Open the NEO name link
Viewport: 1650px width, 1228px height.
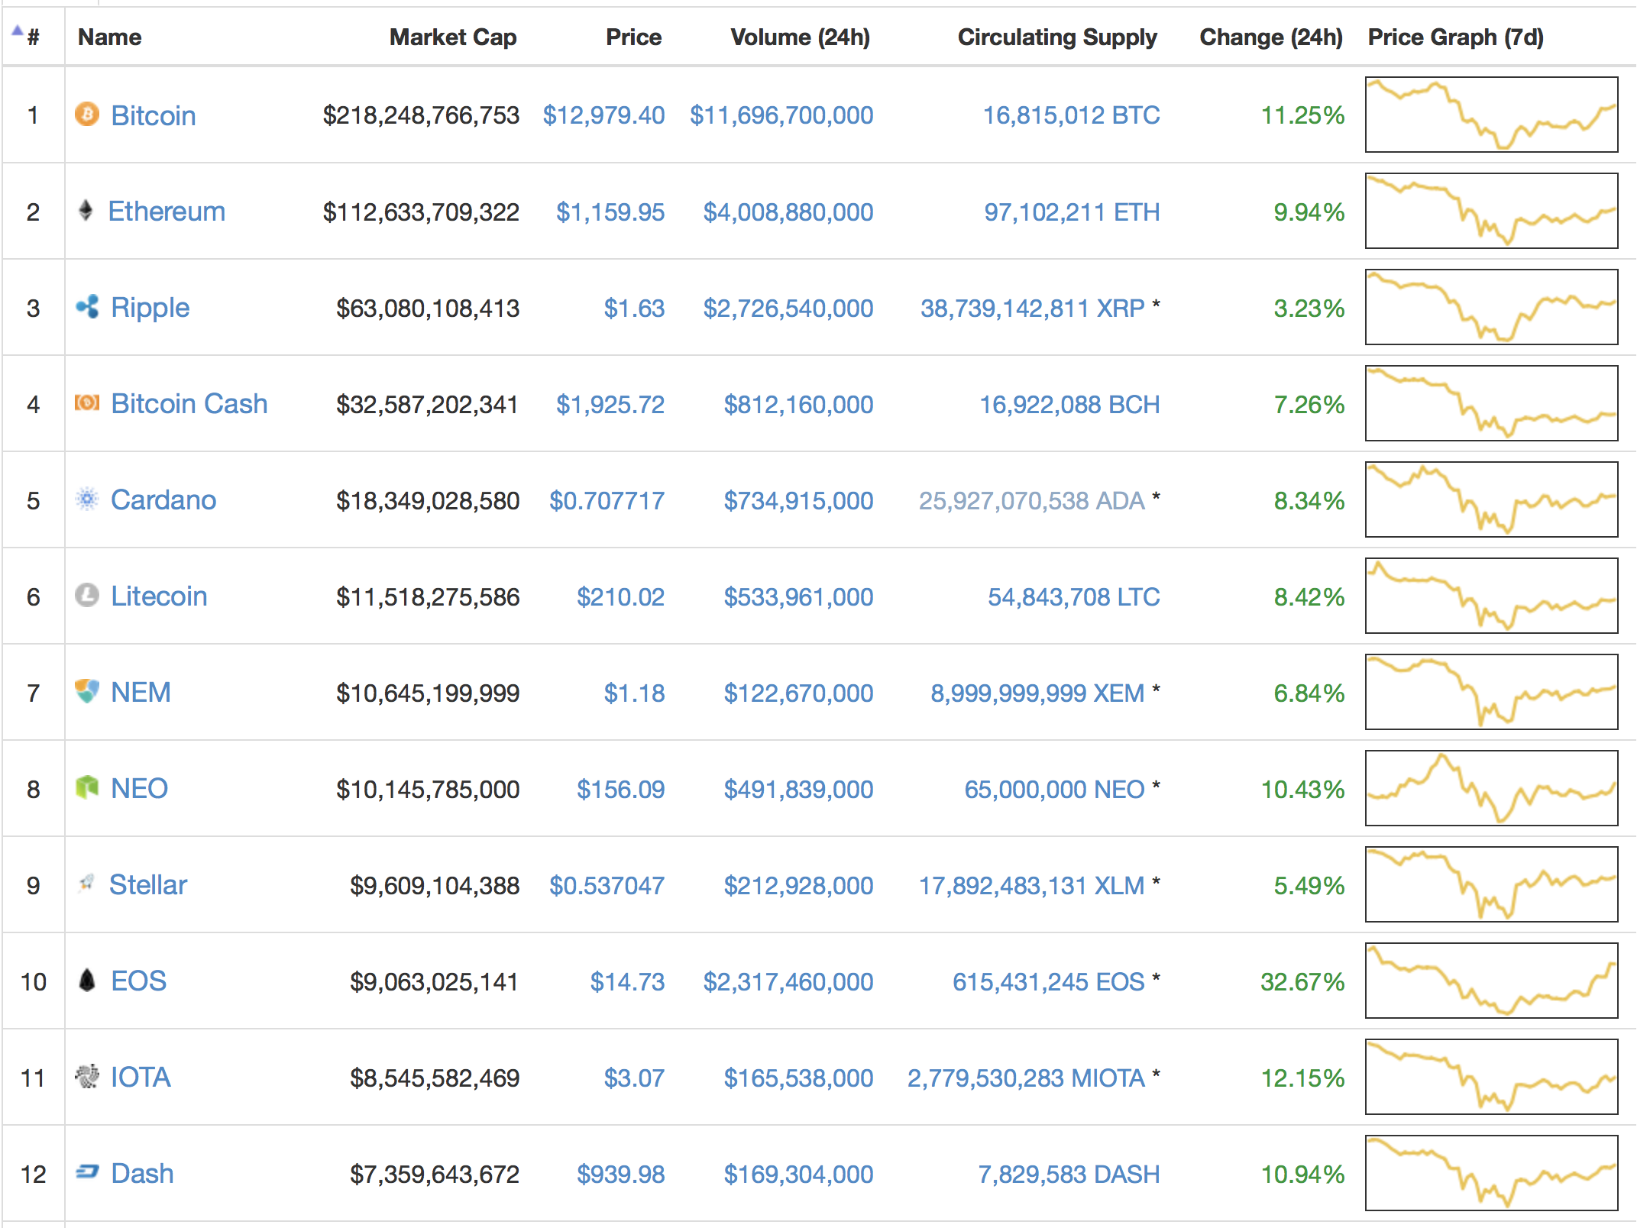pyautogui.click(x=139, y=788)
